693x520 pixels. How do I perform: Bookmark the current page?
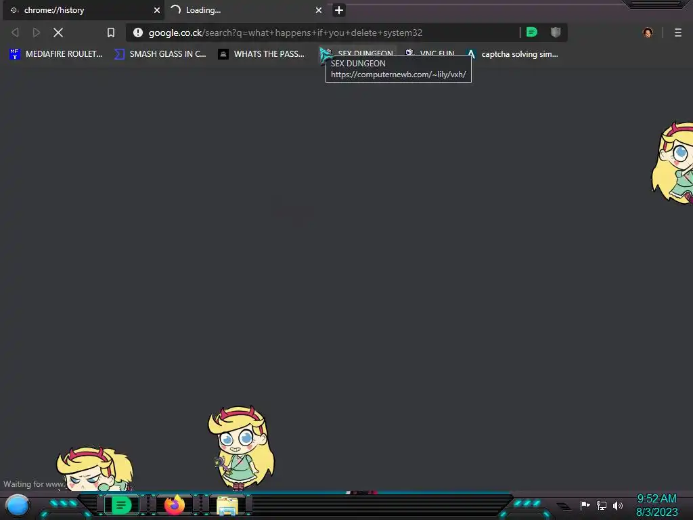[111, 32]
